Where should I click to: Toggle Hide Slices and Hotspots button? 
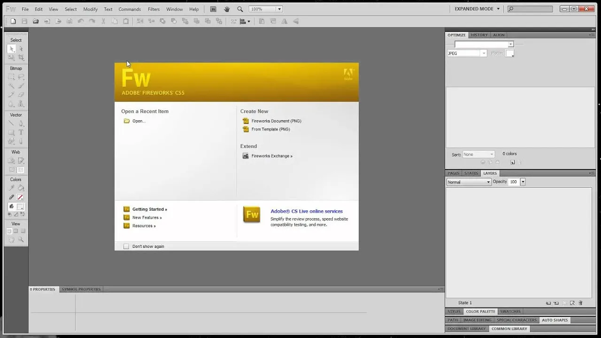pyautogui.click(x=11, y=169)
